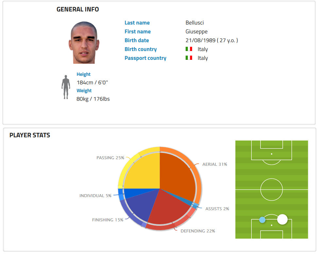Click the Last name field label
The width and height of the screenshot is (319, 254).
point(137,23)
